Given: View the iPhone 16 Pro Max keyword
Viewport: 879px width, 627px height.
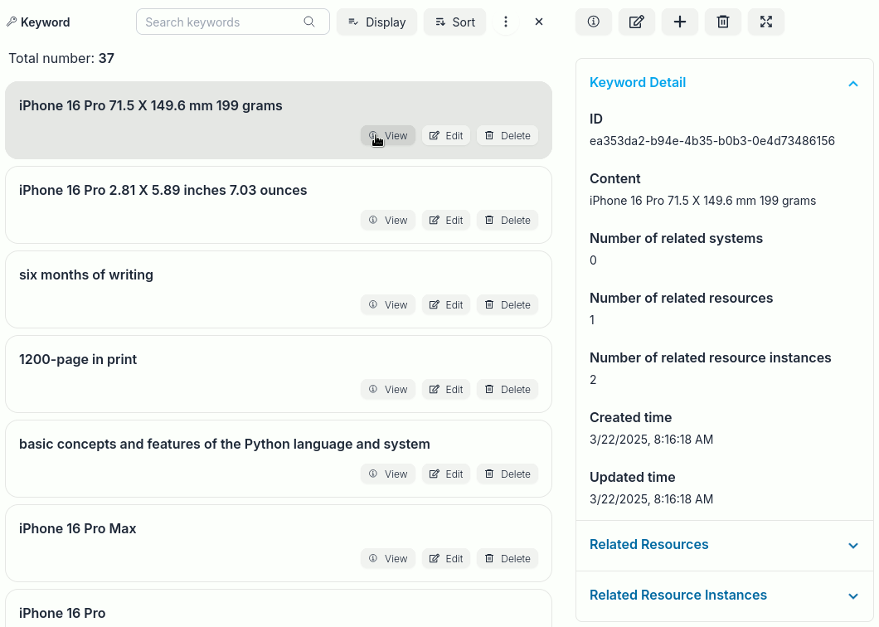Looking at the screenshot, I should click(x=388, y=559).
